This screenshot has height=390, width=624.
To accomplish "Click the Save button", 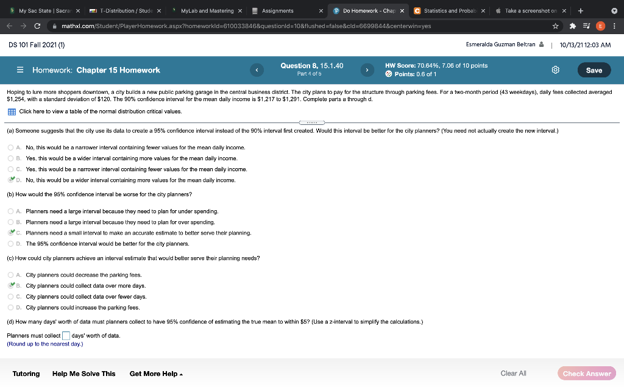I will tap(594, 70).
